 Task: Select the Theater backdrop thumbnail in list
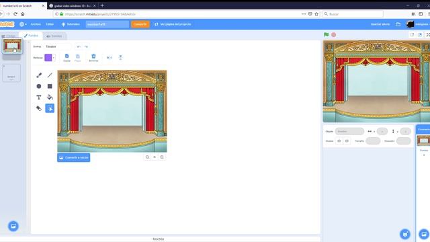pos(12,46)
